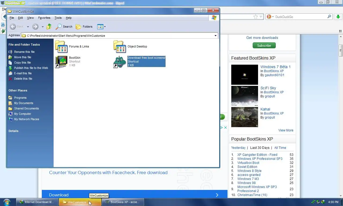Open the Object Desktop folder
Viewport: 343px width, 206px height.
(x=120, y=47)
